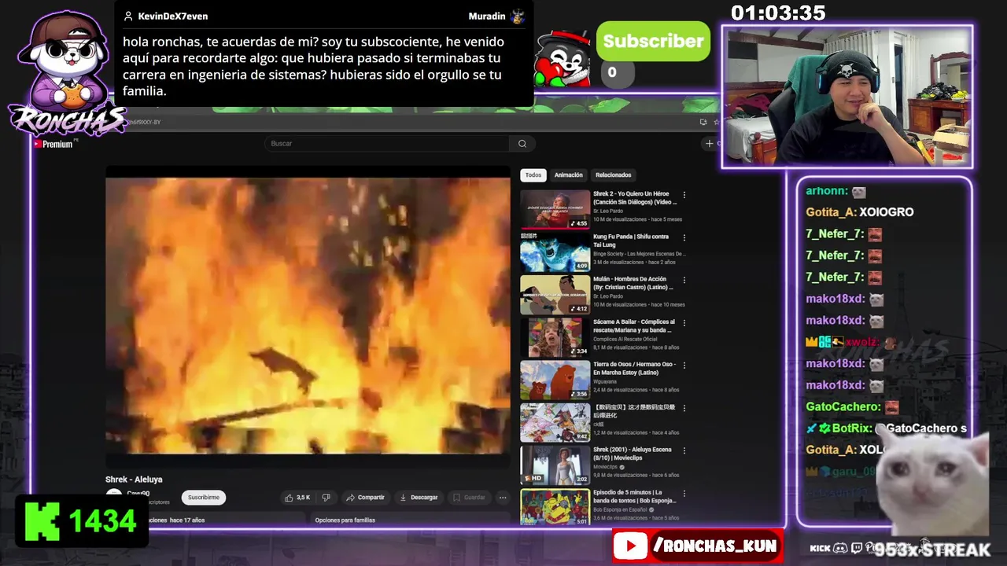Click the title 'Mulán - Hombres De Acción'
The image size is (1007, 566).
tap(632, 283)
